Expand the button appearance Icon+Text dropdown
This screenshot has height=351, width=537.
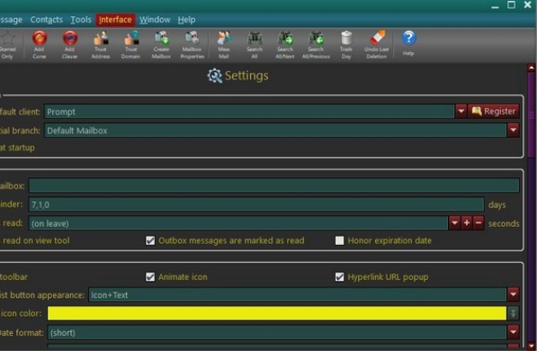pos(513,295)
